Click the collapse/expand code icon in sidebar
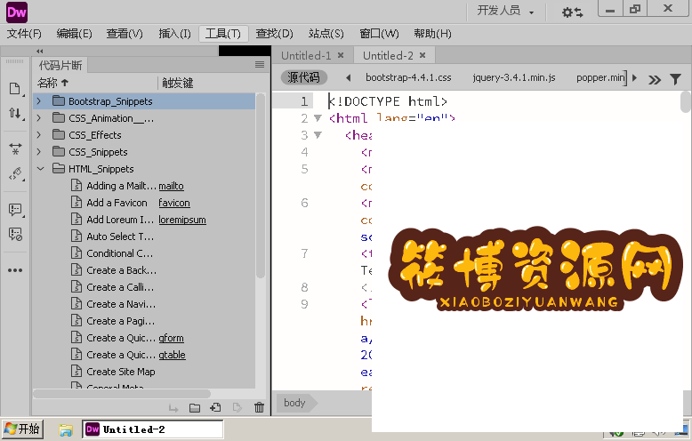Image resolution: width=692 pixels, height=441 pixels. click(15, 148)
